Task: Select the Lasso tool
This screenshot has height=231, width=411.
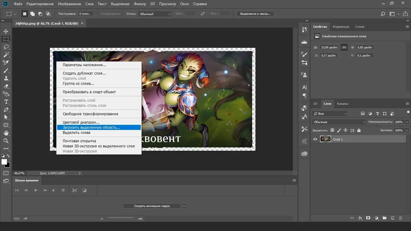Action: [6, 47]
